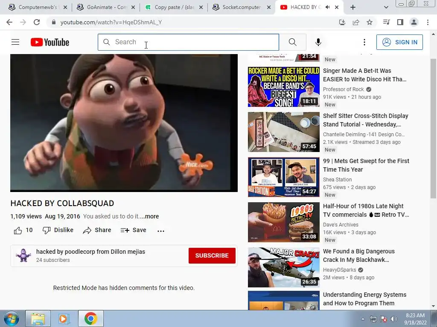Install app icon in address bar
The height and width of the screenshot is (327, 437).
click(x=342, y=22)
